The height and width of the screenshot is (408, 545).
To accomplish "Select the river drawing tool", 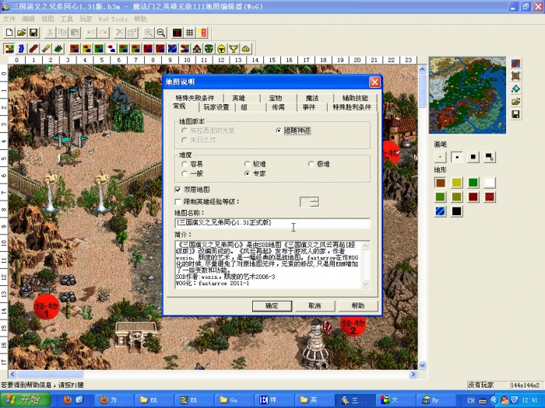I will pos(22,48).
